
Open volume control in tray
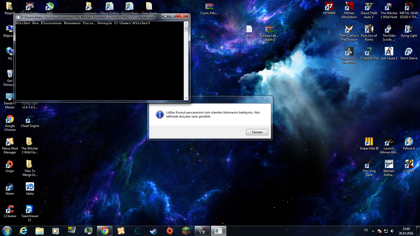point(392,231)
